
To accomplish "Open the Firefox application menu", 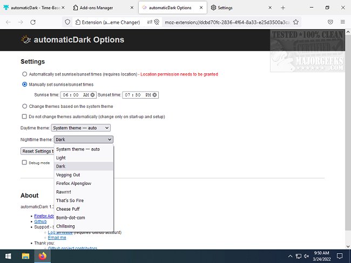I will (x=343, y=22).
